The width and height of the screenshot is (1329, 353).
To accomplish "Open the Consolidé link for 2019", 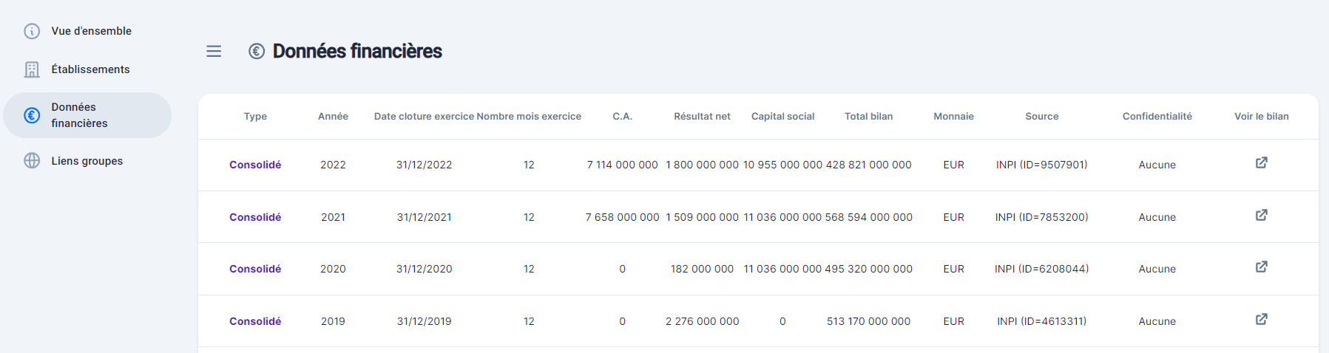I will tap(255, 321).
